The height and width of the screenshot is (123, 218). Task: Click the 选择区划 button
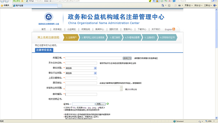click(127, 58)
